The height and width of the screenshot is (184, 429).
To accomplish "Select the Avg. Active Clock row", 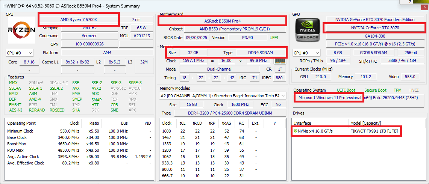I will point(79,157).
